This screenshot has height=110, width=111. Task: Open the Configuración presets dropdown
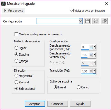(x=80, y=21)
